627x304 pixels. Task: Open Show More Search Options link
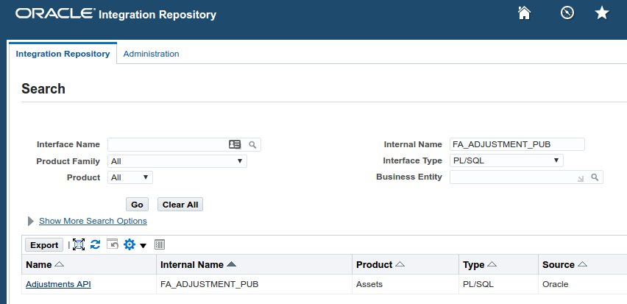pos(93,221)
